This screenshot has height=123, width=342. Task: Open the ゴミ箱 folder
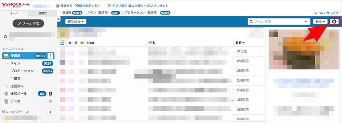(x=15, y=101)
